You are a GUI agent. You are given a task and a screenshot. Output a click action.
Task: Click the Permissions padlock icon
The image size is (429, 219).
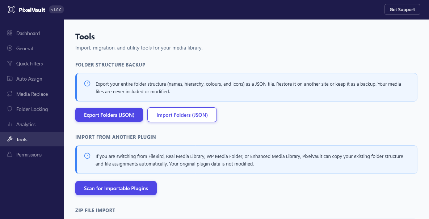click(10, 154)
